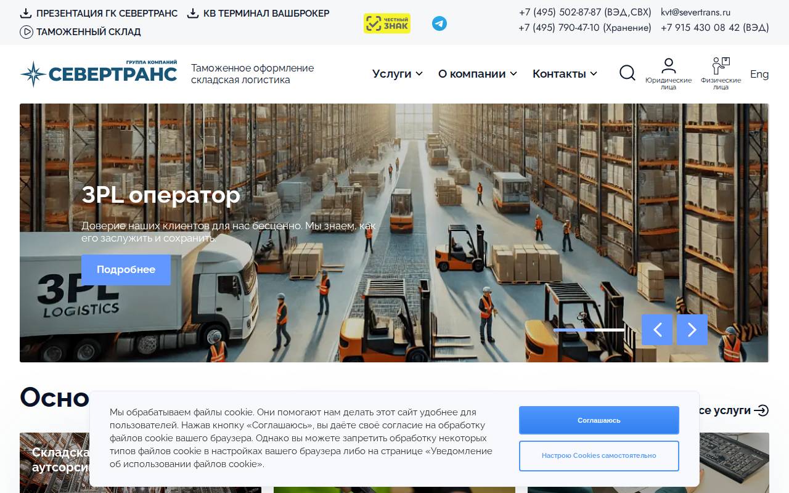Expand the Контакты dropdown menu
The image size is (789, 493).
(x=565, y=74)
